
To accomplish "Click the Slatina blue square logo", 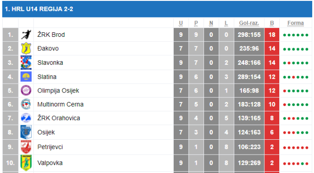I will pyautogui.click(x=26, y=77).
